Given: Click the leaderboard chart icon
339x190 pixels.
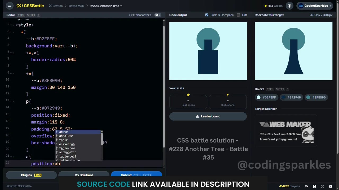Looking at the screenshot, I should [x=198, y=116].
